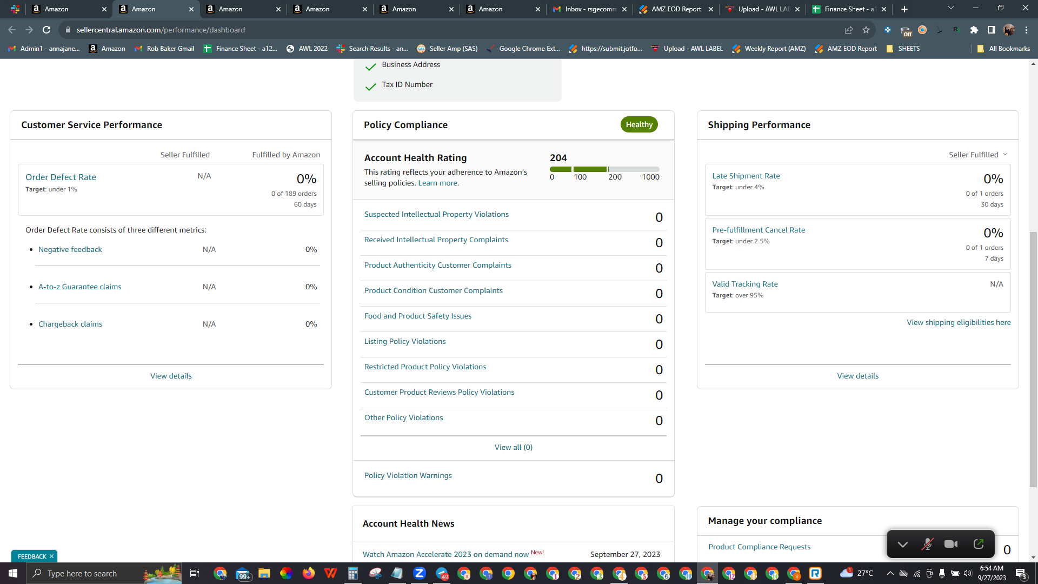Open Firefox from the taskbar
The height and width of the screenshot is (584, 1038).
tap(308, 573)
